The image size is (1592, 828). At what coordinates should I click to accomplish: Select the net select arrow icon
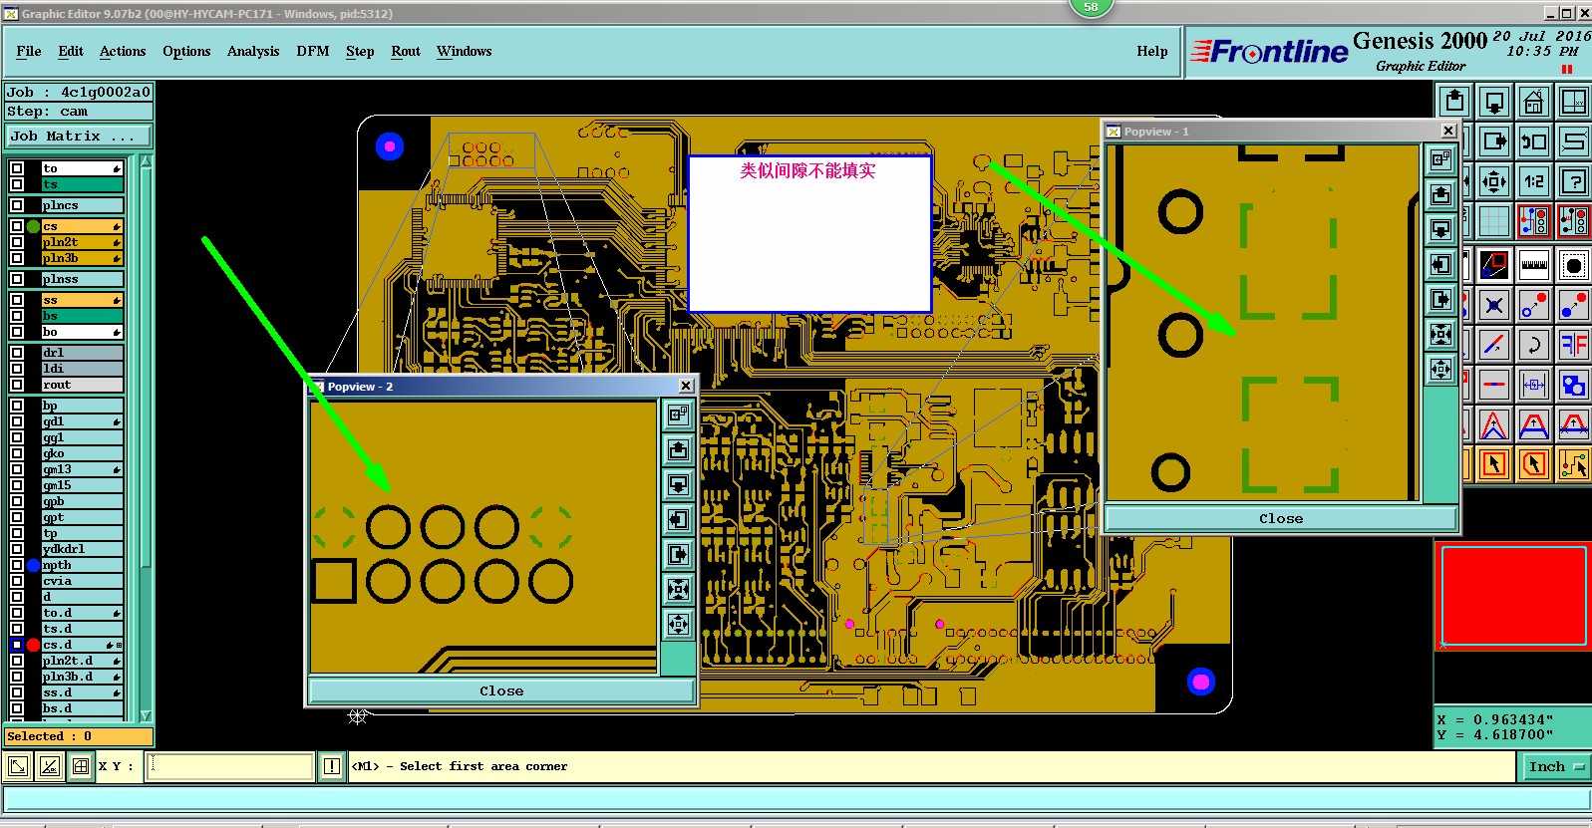click(1574, 464)
